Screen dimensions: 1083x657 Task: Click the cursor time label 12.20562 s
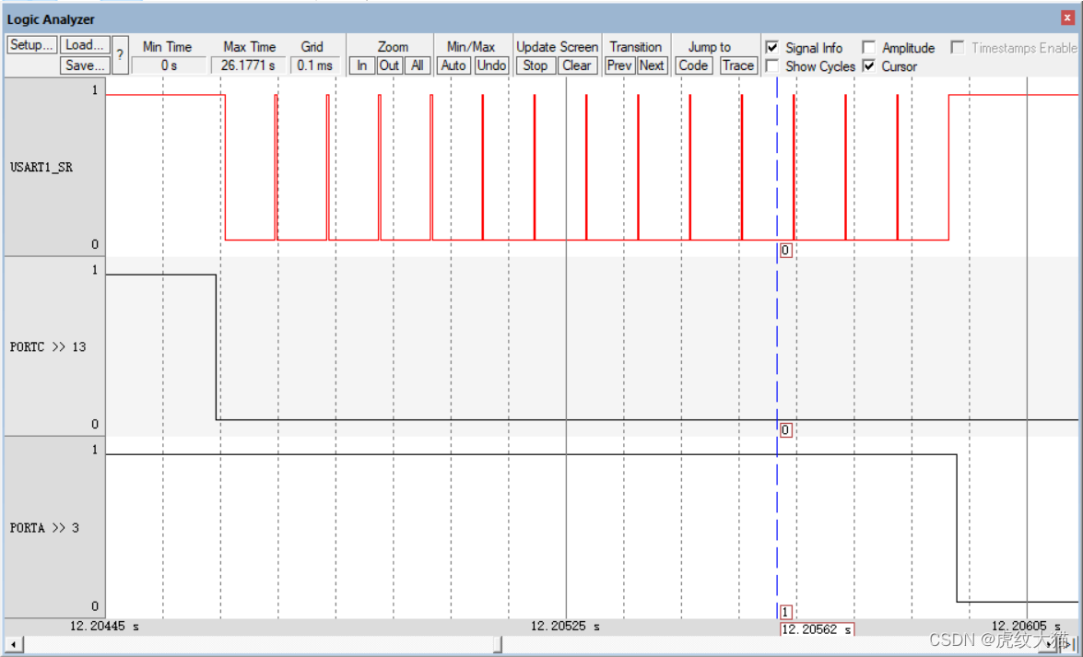coord(817,629)
